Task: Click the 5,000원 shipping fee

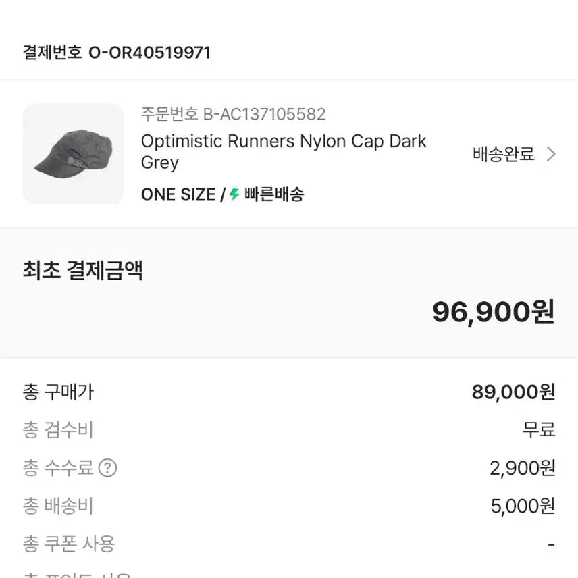Action: pos(523,506)
